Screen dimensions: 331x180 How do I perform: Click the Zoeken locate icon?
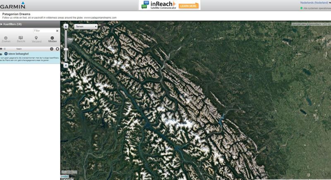[6, 38]
